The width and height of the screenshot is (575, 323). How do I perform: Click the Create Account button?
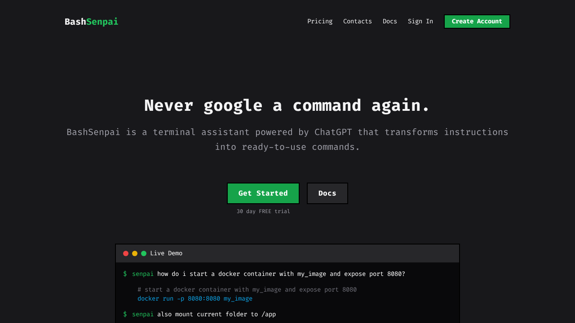[477, 22]
